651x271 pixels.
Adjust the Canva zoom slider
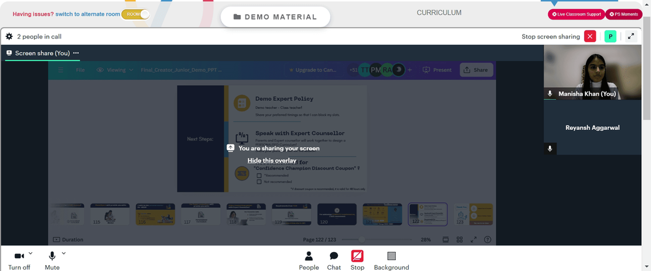coord(362,240)
